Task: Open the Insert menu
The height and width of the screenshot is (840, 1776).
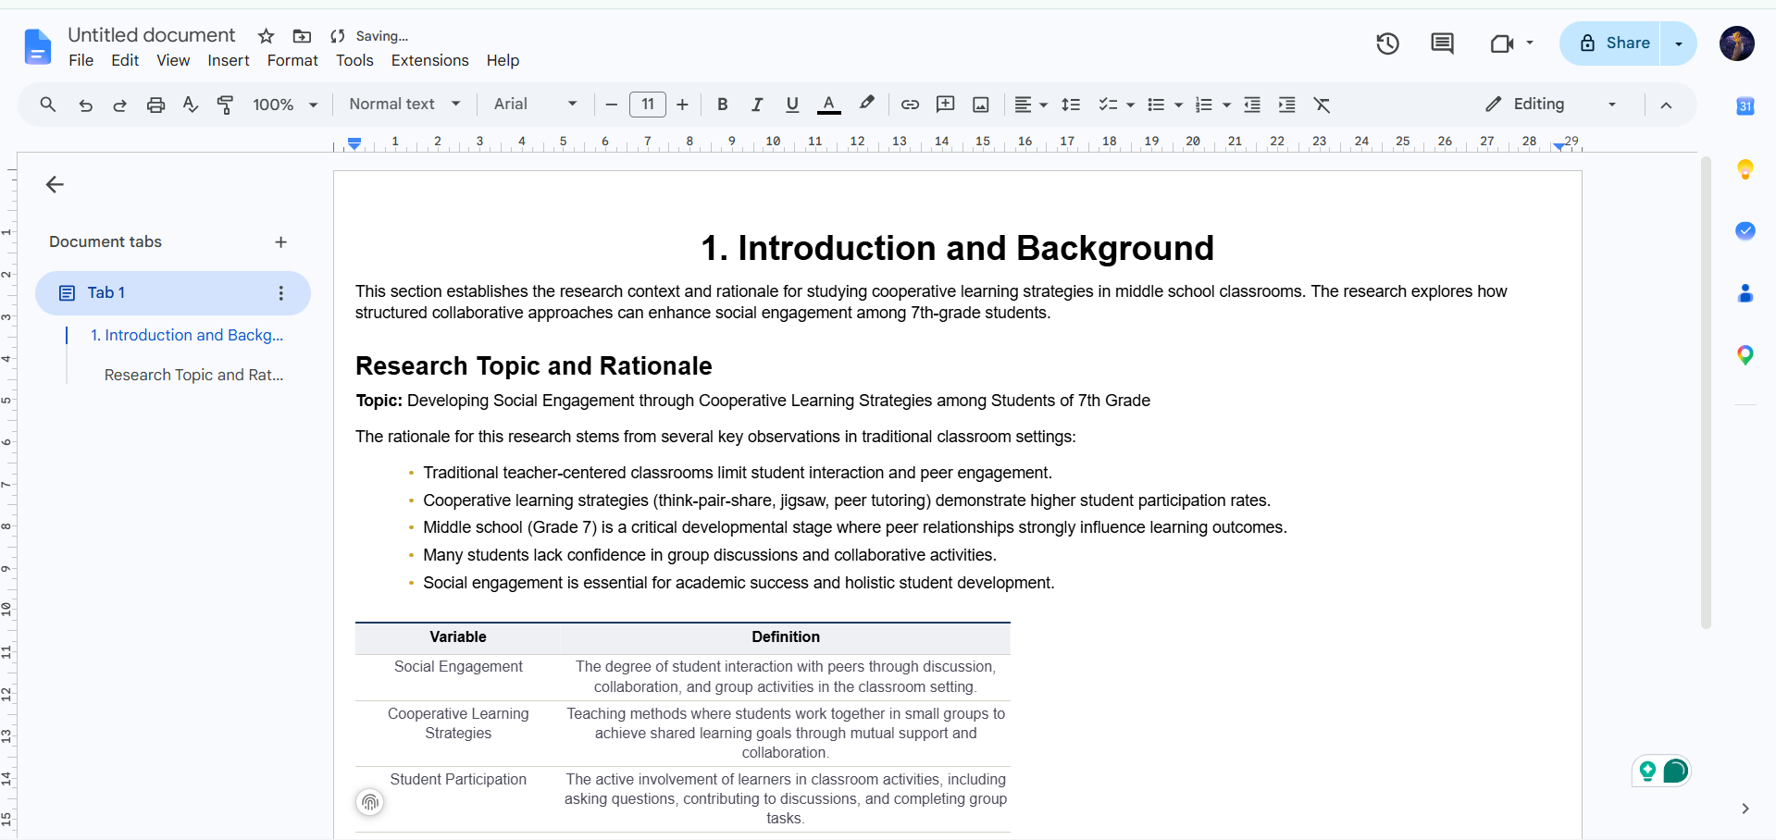Action: tap(228, 60)
